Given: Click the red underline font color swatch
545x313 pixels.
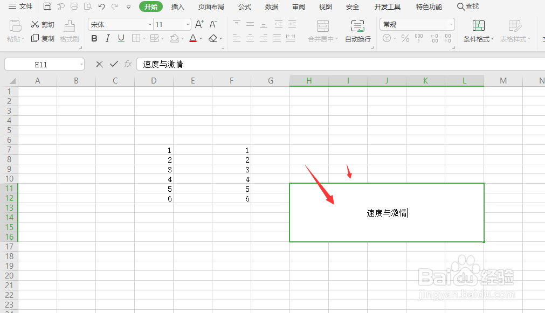Looking at the screenshot, I should pos(192,40).
